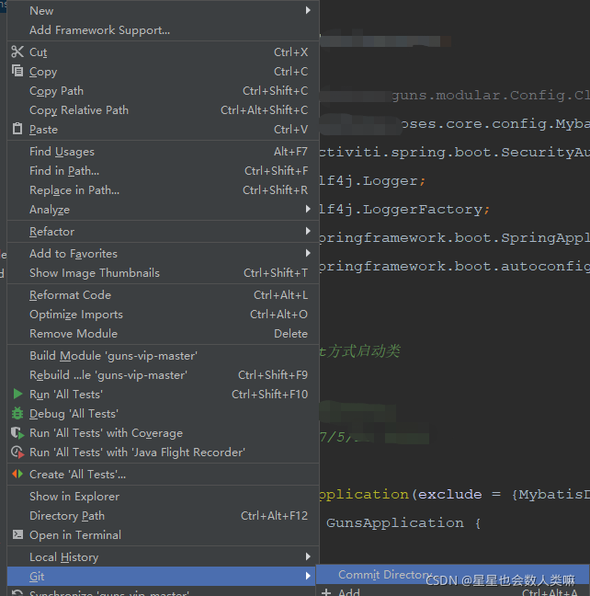Click the Java Flight Recorder icon

[17, 452]
